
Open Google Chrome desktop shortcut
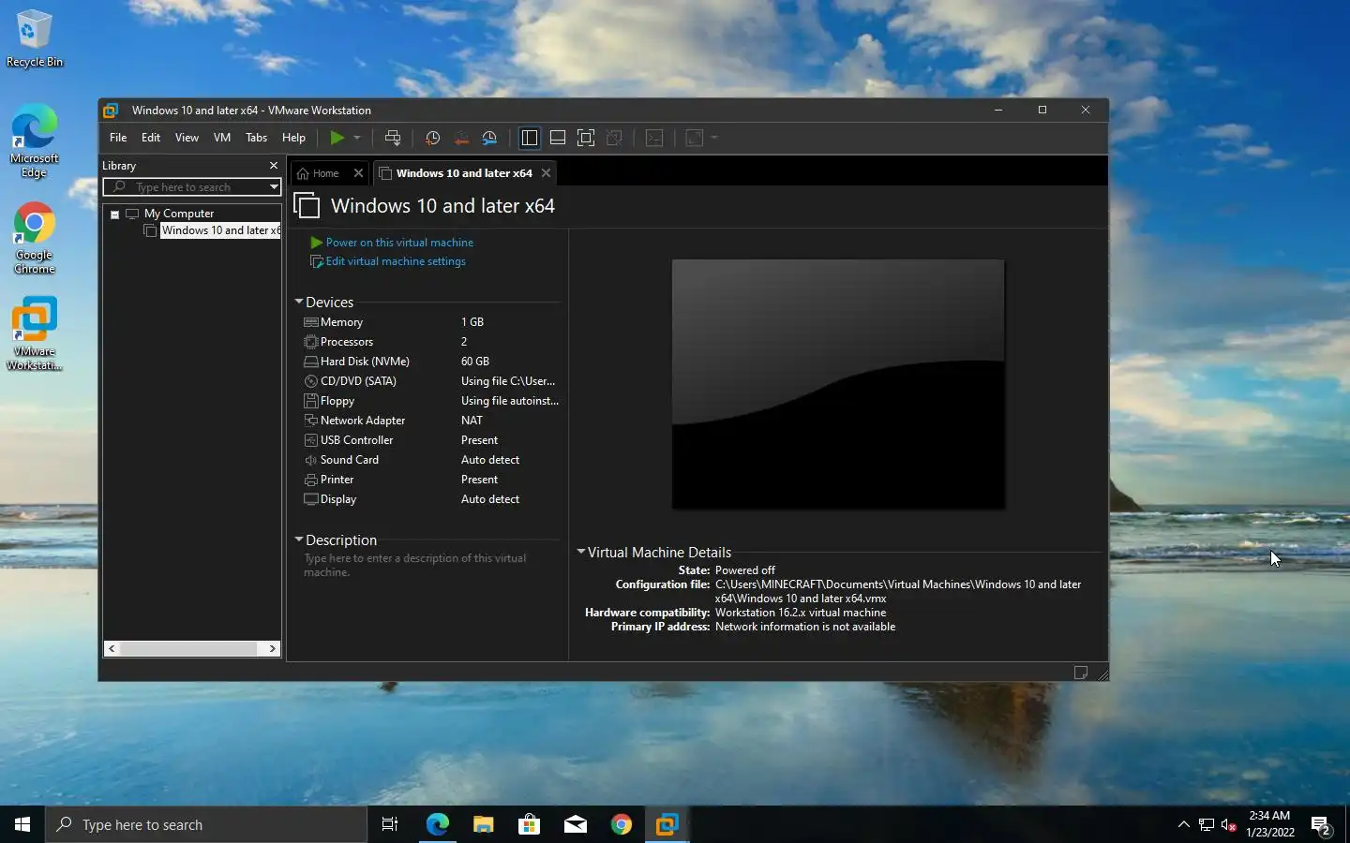click(x=34, y=238)
